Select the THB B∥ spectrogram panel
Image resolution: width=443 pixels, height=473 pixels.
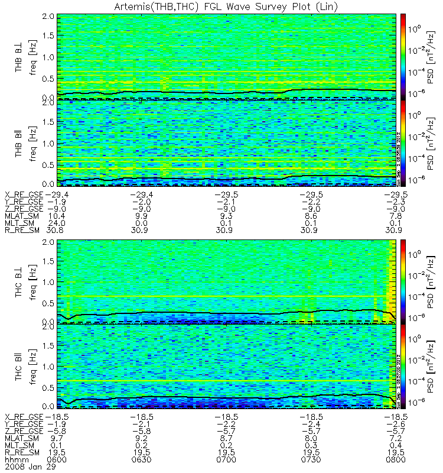[226, 143]
